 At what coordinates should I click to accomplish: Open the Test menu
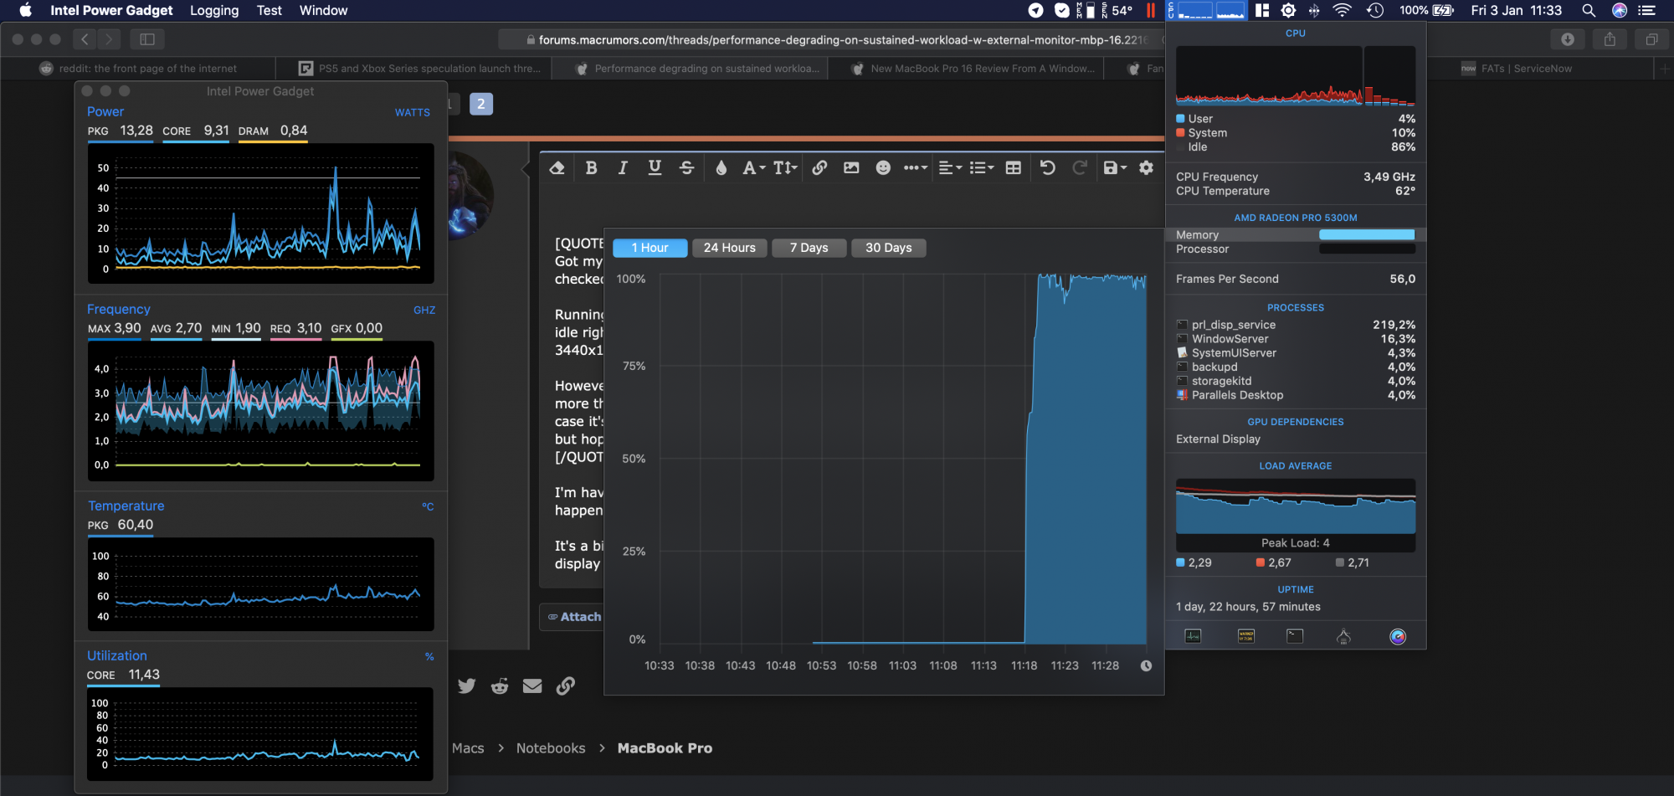tap(269, 10)
